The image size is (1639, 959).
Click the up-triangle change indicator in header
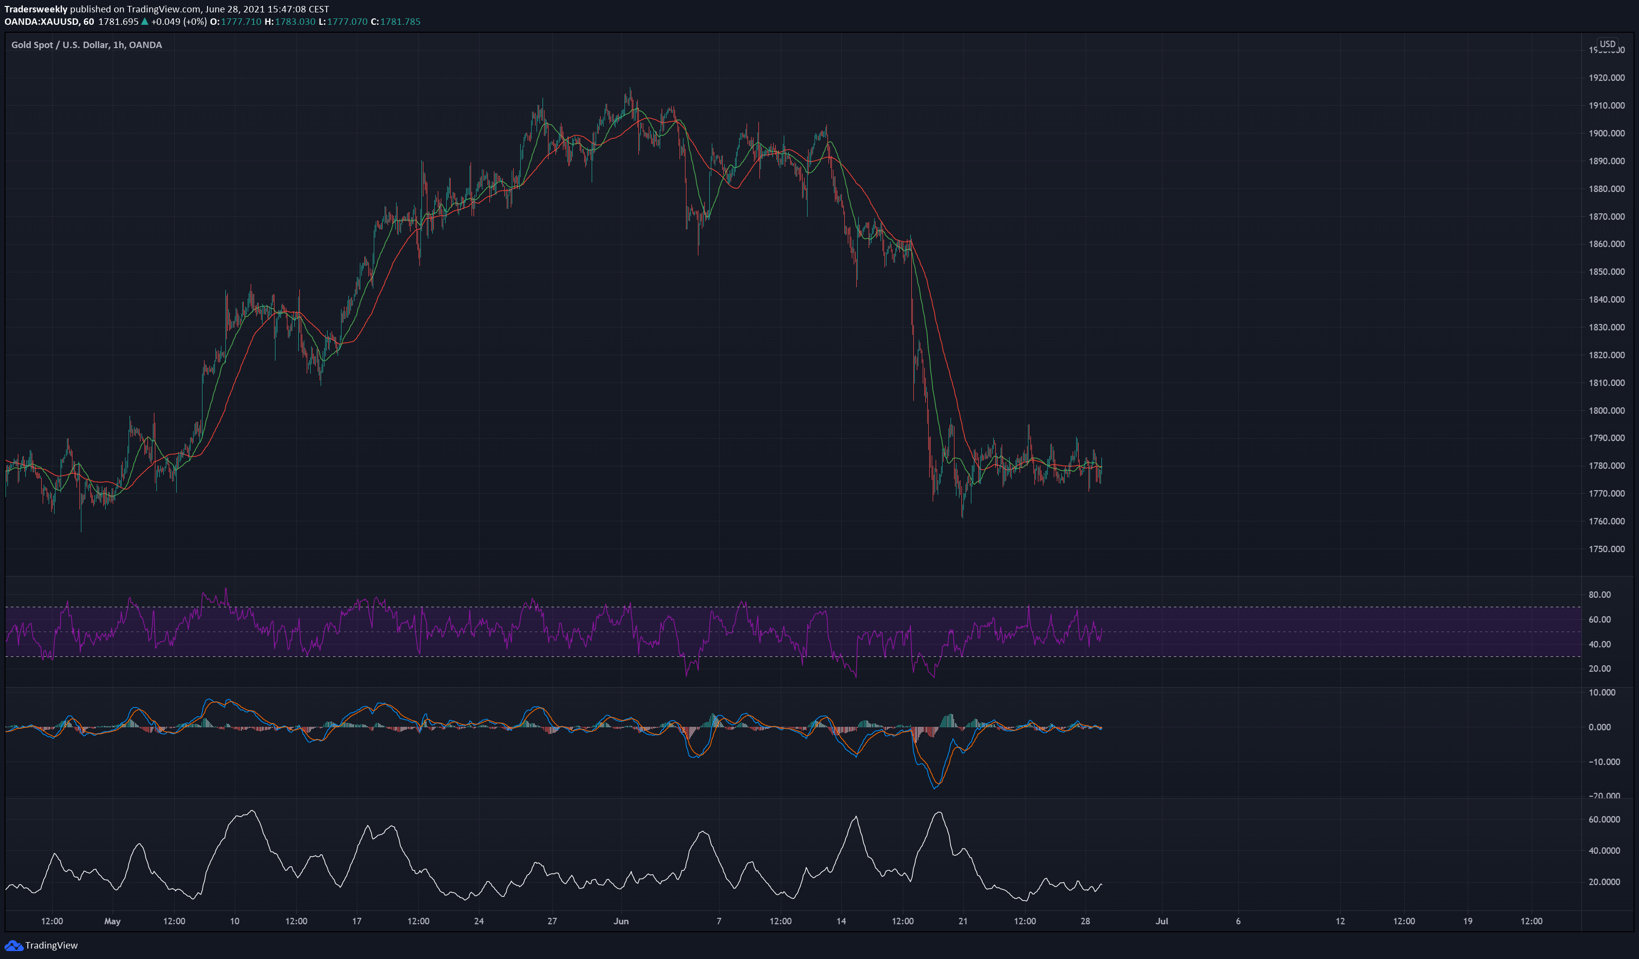[145, 21]
